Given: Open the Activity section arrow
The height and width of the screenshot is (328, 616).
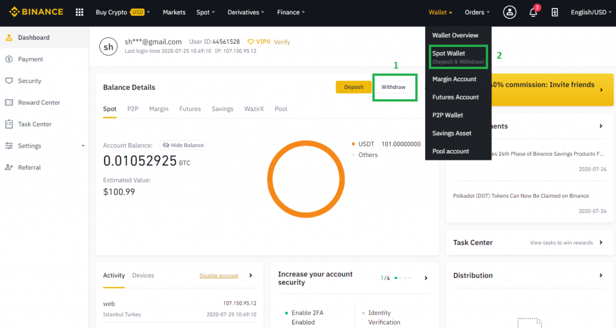Looking at the screenshot, I should pos(251,275).
